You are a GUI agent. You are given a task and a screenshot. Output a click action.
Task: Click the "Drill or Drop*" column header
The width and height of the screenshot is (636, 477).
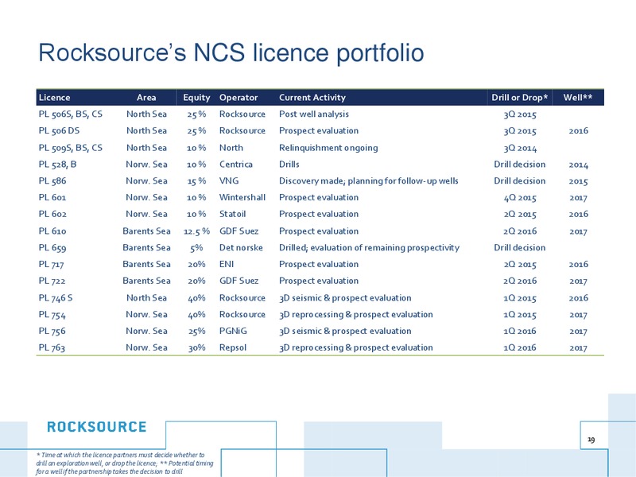[520, 97]
